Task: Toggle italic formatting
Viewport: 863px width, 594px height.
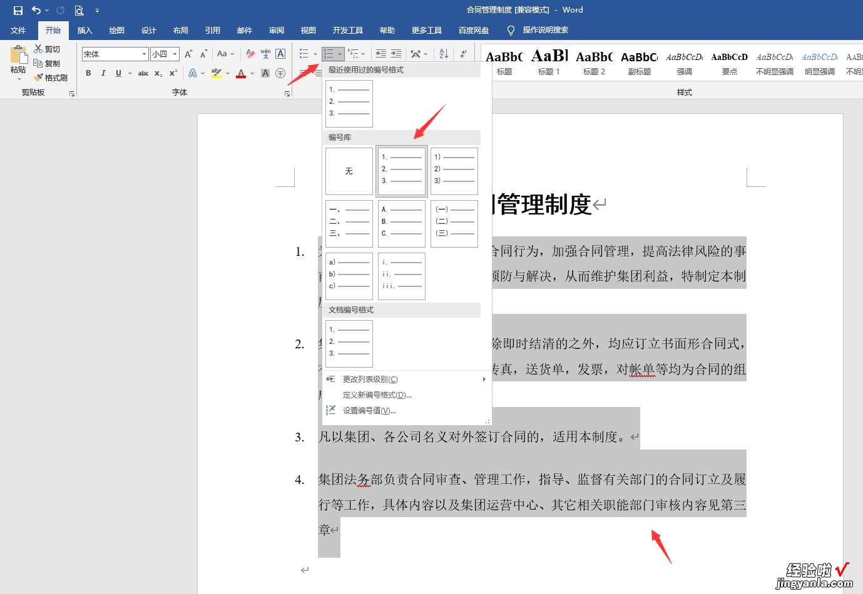Action: tap(103, 73)
